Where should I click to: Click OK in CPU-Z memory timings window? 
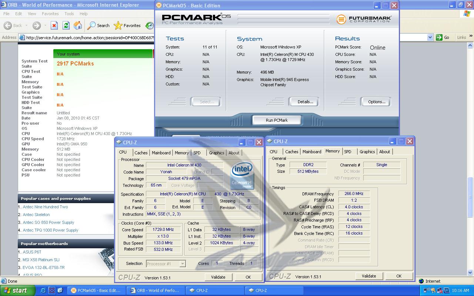[399, 276]
